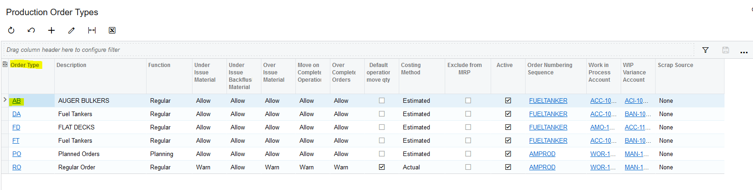Open FD order type link
This screenshot has width=753, height=190.
coord(16,127)
